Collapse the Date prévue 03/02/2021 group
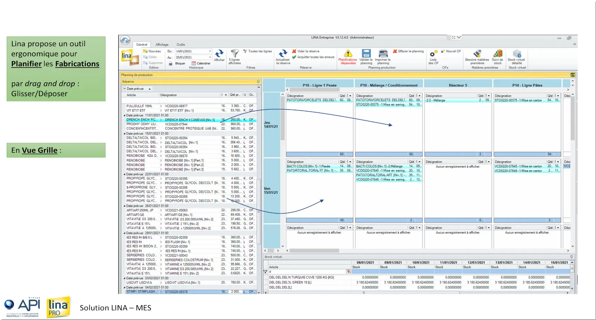The height and width of the screenshot is (320, 596). [124, 278]
